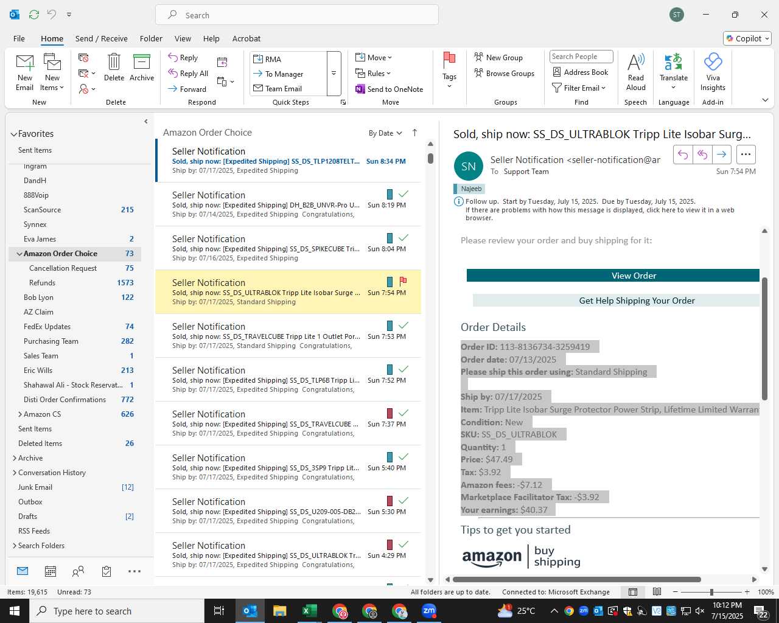Switch to Reading view in status bar

657,592
